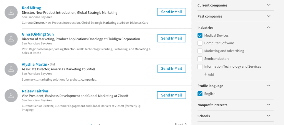284x125 pixels.
Task: Tick the Semiconductors checkbox
Action: 200,58
